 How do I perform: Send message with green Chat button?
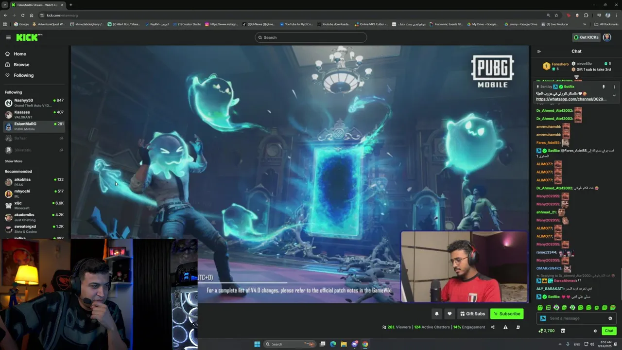tap(609, 331)
